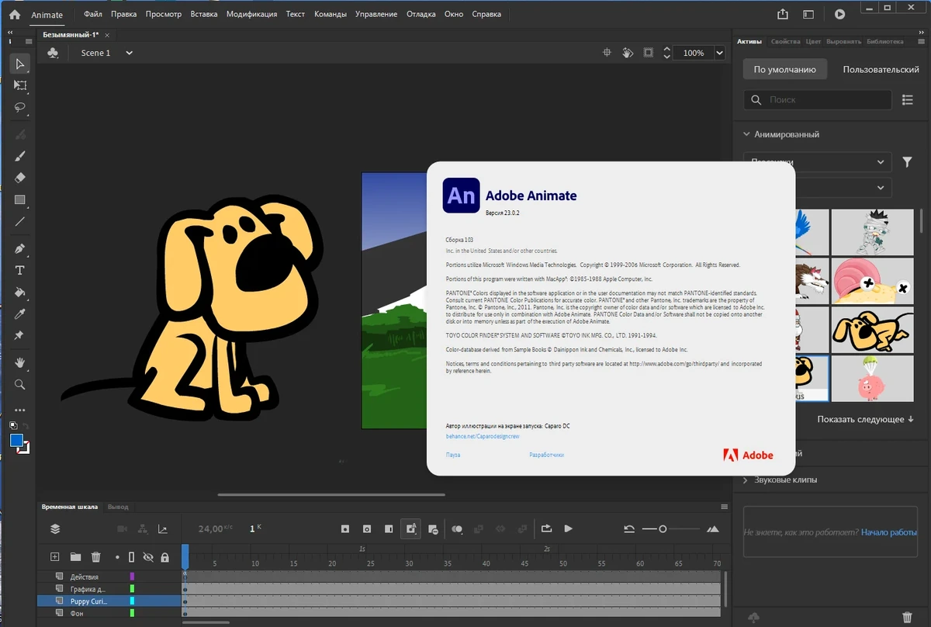Click the blue fill color swatch
The image size is (931, 627).
pyautogui.click(x=16, y=440)
